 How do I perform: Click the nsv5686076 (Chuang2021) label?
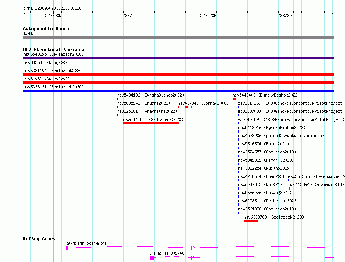tap(265, 193)
